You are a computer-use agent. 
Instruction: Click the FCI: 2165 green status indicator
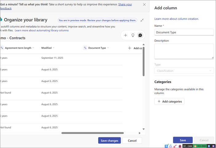(200, 146)
